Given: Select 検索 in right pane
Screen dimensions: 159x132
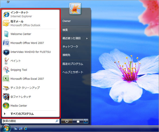Looking at the screenshot, I should (65, 30).
